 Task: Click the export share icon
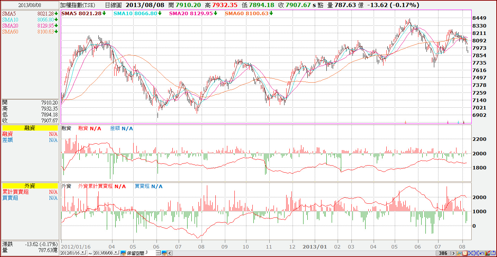(x=493, y=253)
